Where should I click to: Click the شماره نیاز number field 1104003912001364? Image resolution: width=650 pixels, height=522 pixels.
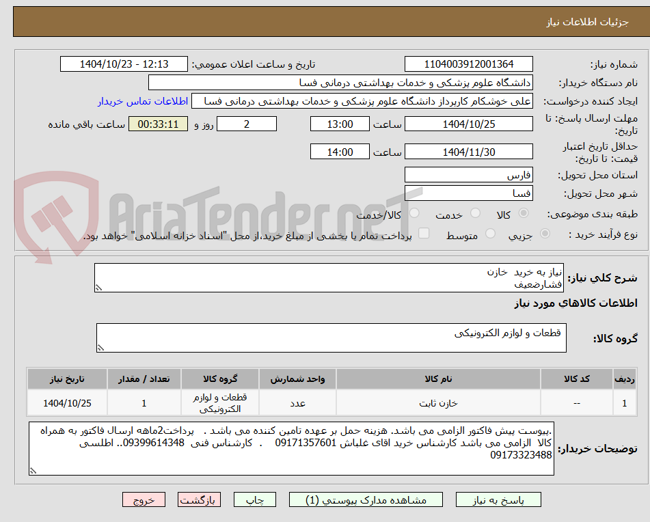pos(470,64)
